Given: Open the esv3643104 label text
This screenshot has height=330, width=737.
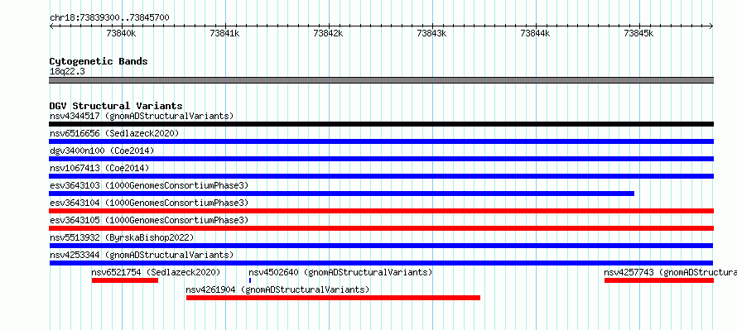Looking at the screenshot, I should click(149, 203).
